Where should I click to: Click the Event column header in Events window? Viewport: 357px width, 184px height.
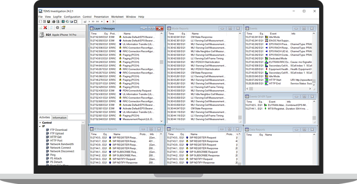pos(273,34)
